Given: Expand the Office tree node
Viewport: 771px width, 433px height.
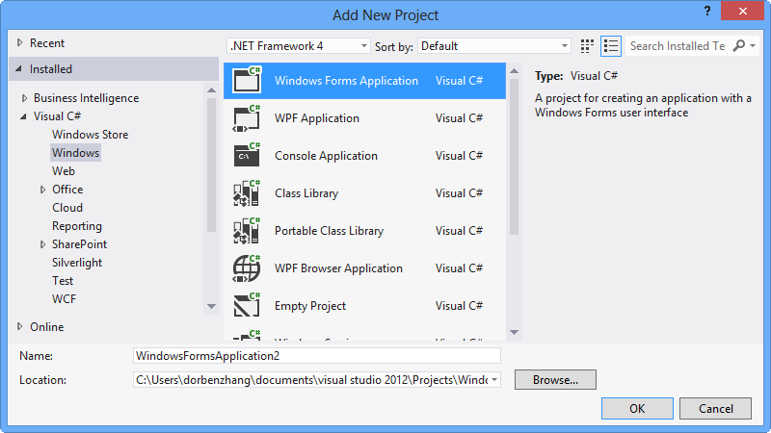Looking at the screenshot, I should 42,190.
